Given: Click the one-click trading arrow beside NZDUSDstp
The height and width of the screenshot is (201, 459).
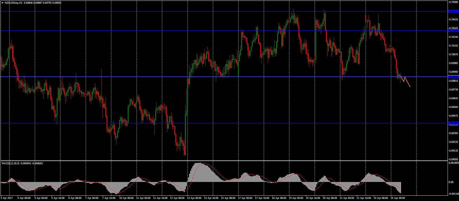Looking at the screenshot, I should tap(2, 3).
